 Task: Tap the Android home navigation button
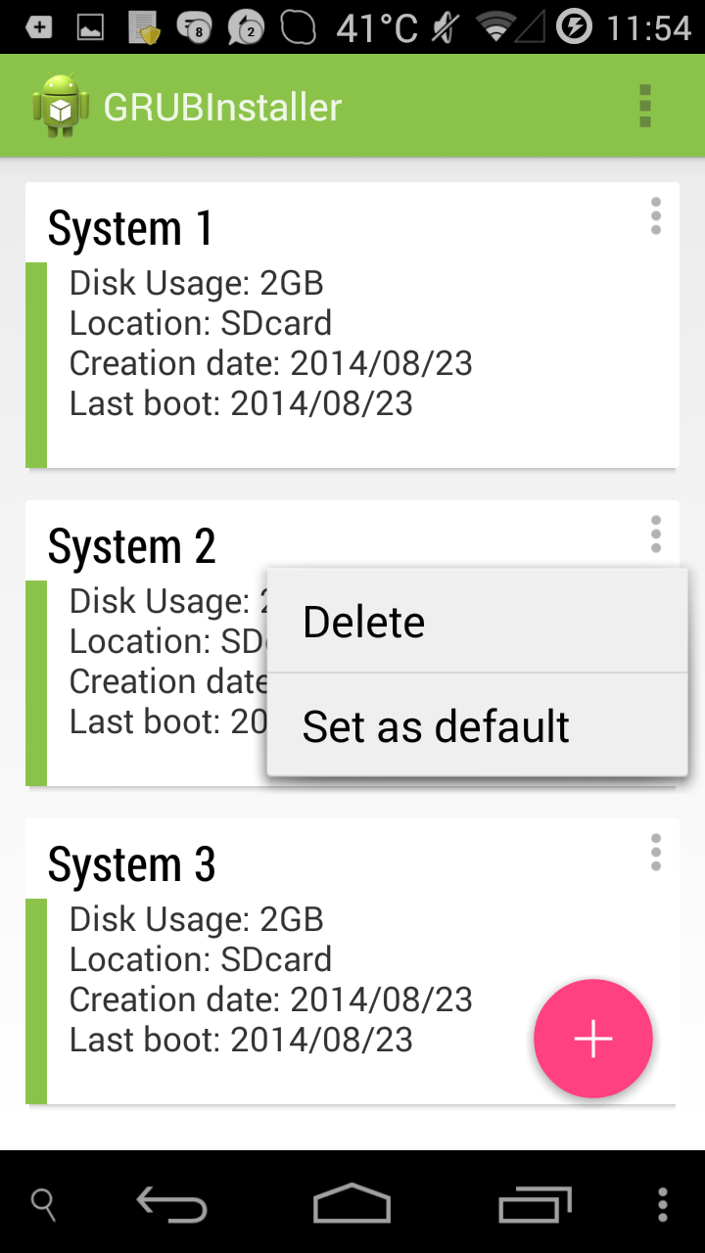pyautogui.click(x=352, y=1203)
